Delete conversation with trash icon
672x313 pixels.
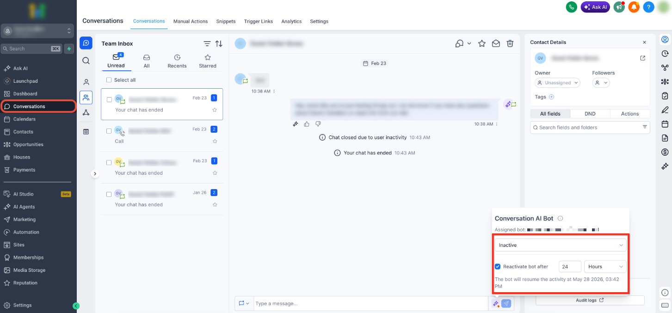click(510, 43)
